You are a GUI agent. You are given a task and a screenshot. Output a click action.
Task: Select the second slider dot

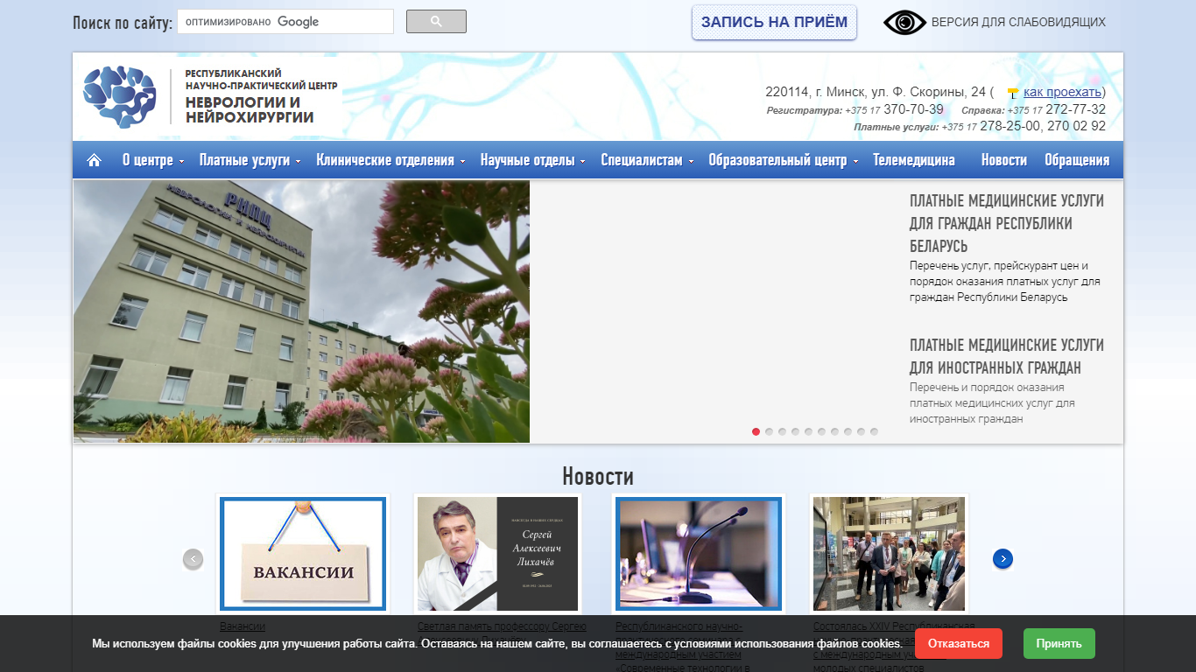pos(770,431)
